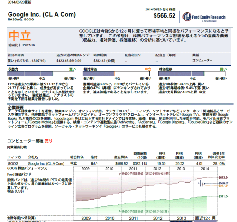This screenshot has width=237, height=222.
Task: Click the GOOG 株価パフォーマンス heading
Action: pos(27,168)
